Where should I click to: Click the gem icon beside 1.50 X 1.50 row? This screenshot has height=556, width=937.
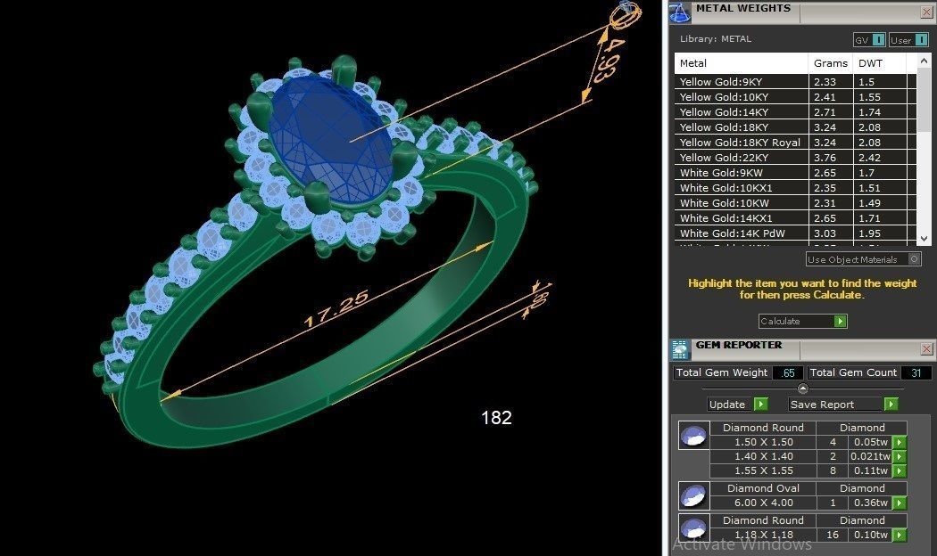click(x=693, y=435)
